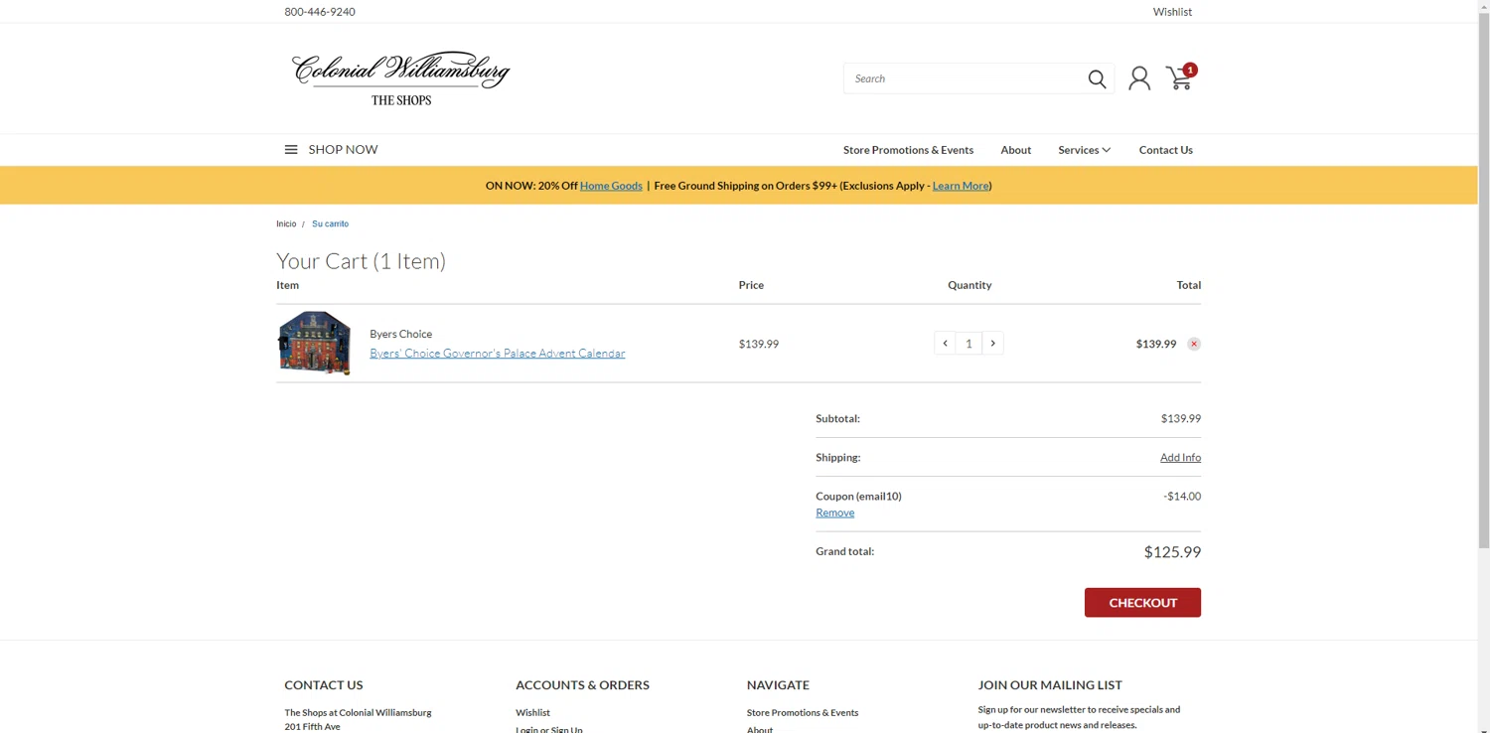This screenshot has width=1490, height=733.
Task: Click Add Info for shipping
Action: (x=1180, y=458)
